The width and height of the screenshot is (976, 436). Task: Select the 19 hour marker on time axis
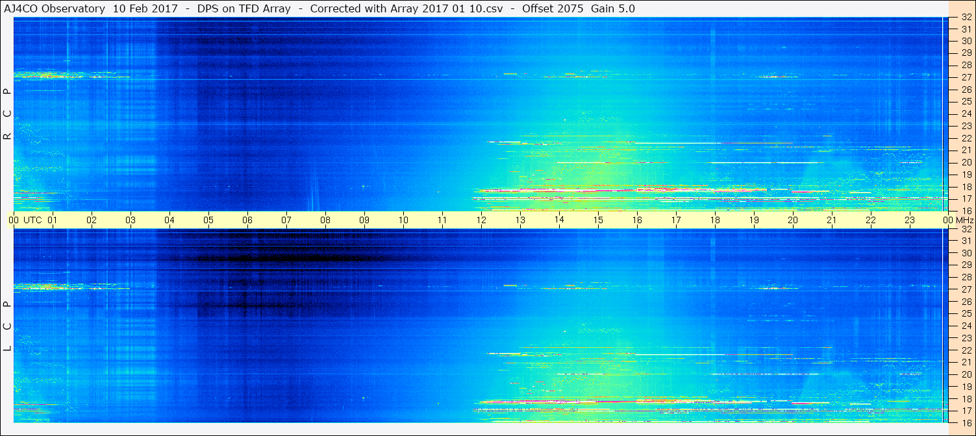(754, 220)
